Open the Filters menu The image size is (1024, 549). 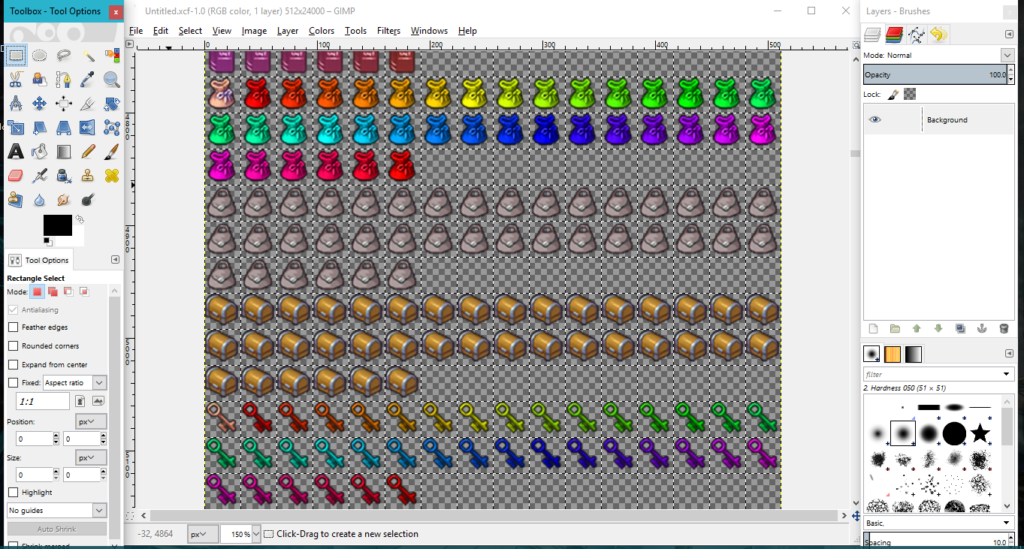click(388, 31)
